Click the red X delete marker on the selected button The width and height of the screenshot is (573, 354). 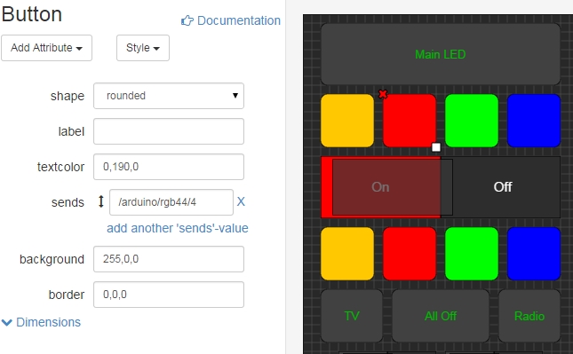tap(383, 94)
